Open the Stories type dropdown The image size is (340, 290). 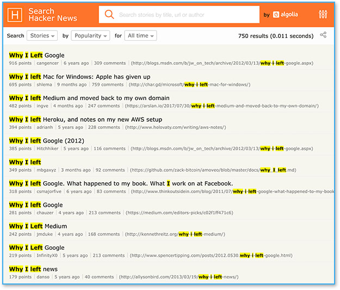pos(42,35)
